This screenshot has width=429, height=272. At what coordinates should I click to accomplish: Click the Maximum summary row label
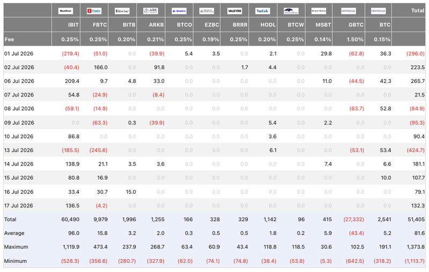pos(16,247)
